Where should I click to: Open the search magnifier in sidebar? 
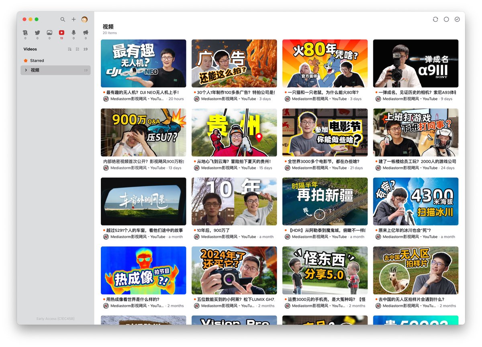tap(63, 19)
